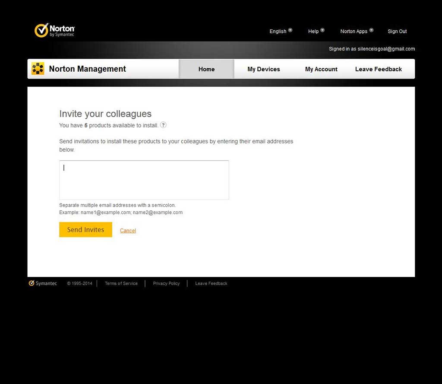This screenshot has height=384, width=442.
Task: Open the Norton Apps menu label
Action: point(354,32)
